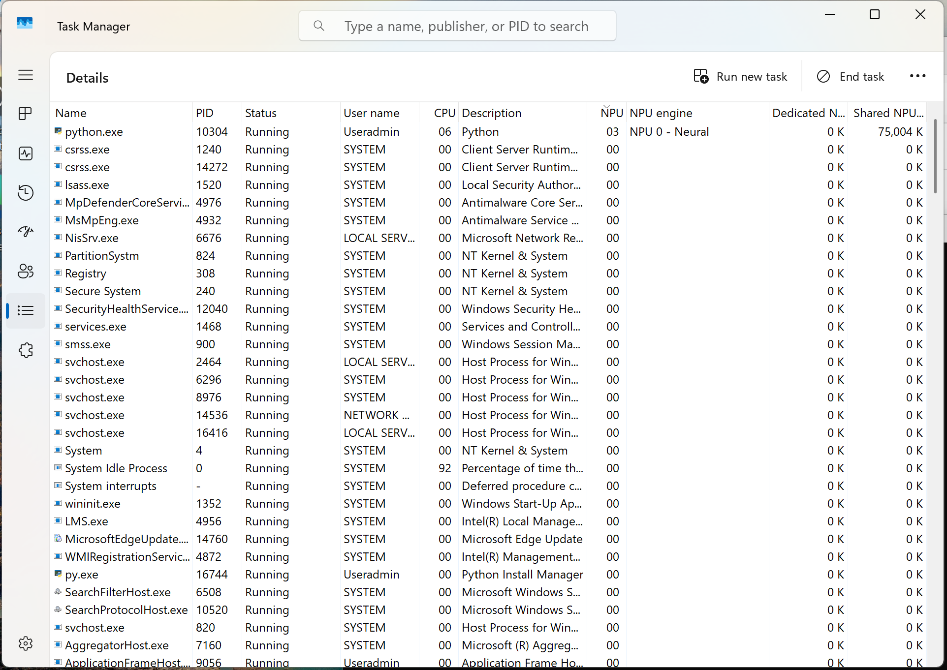Open the Services page icon

[26, 350]
